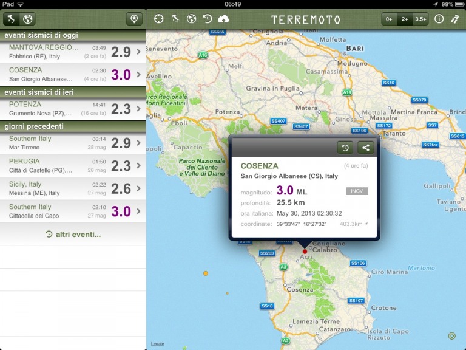The width and height of the screenshot is (466, 350).
Task: Open Cittadella del Capo 3.0 event chevron
Action: click(x=138, y=211)
